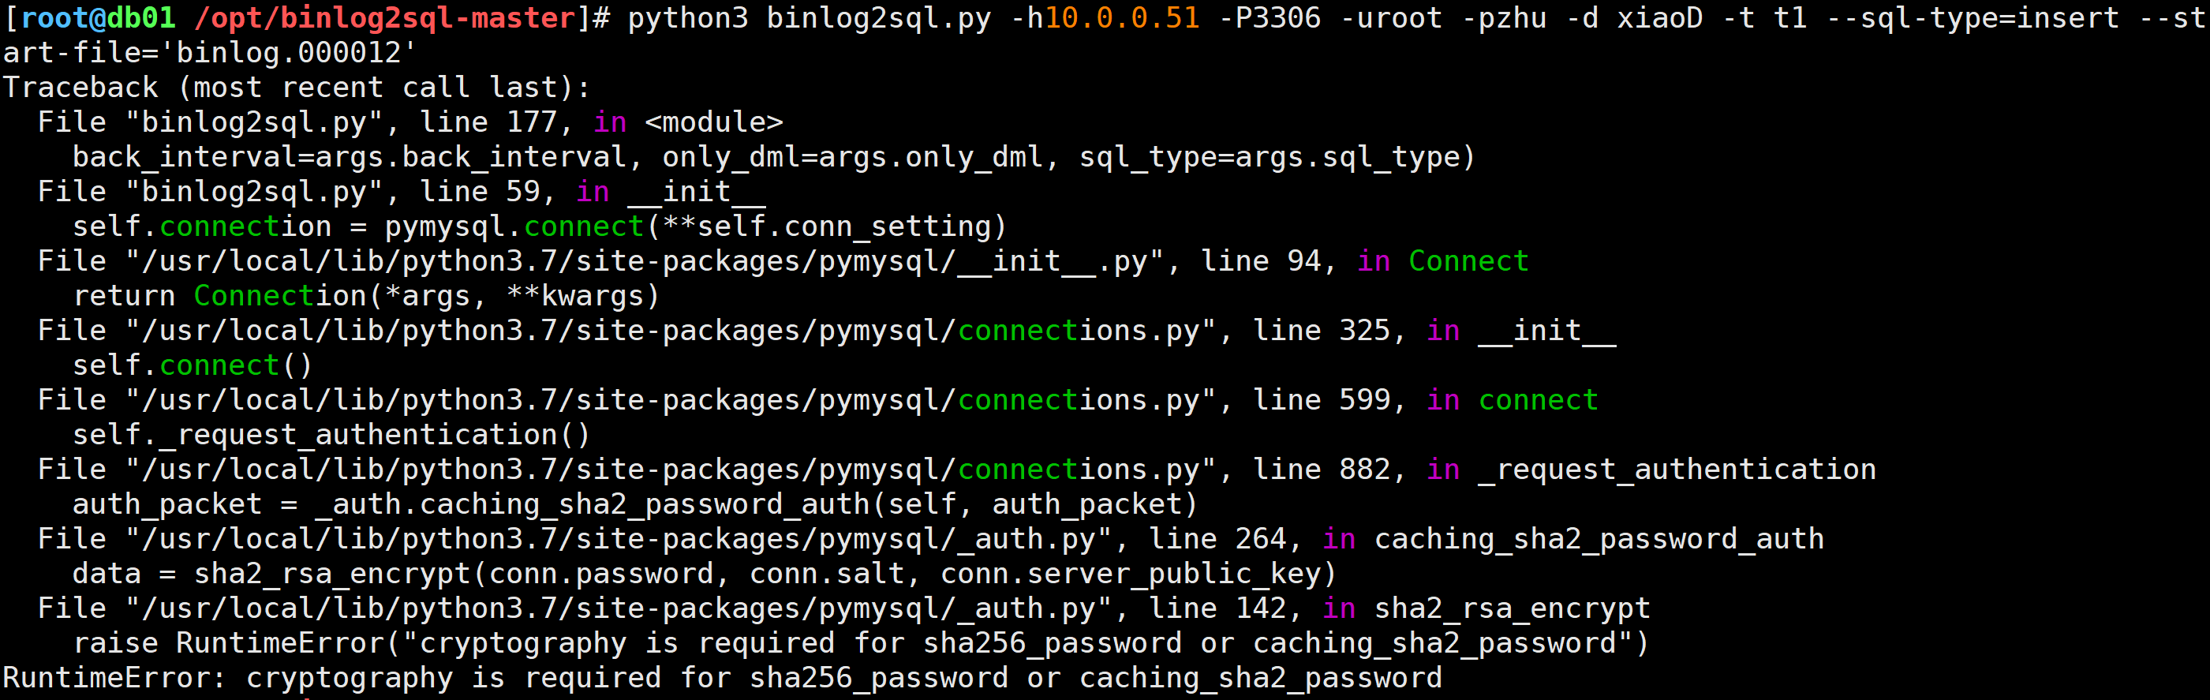Click the '-uroot' user argument
Viewport: 2210px width, 700px height.
point(1391,18)
